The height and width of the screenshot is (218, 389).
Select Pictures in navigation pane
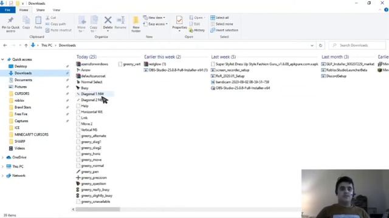(21, 87)
